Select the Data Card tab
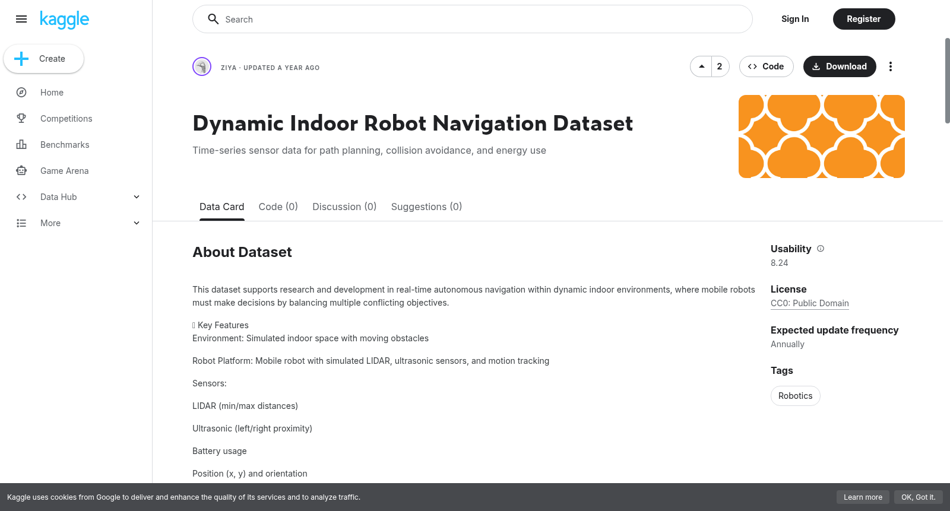950x511 pixels. tap(222, 207)
